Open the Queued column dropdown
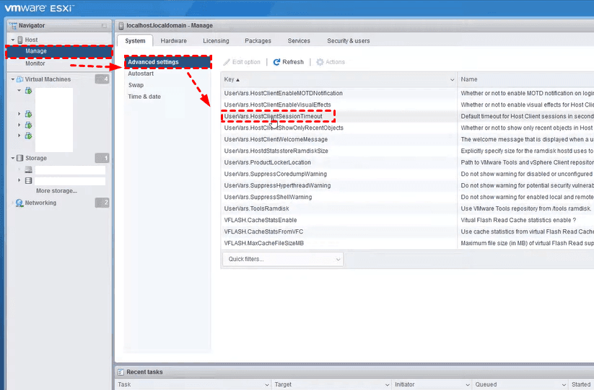The width and height of the screenshot is (594, 390). pyautogui.click(x=564, y=385)
